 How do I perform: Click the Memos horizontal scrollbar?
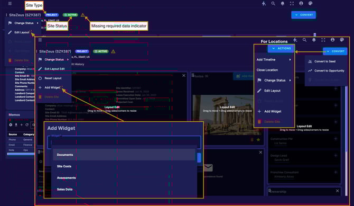pyautogui.click(x=21, y=154)
